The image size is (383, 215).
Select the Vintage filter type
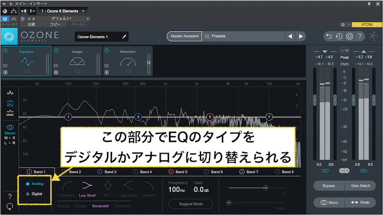tap(81, 206)
